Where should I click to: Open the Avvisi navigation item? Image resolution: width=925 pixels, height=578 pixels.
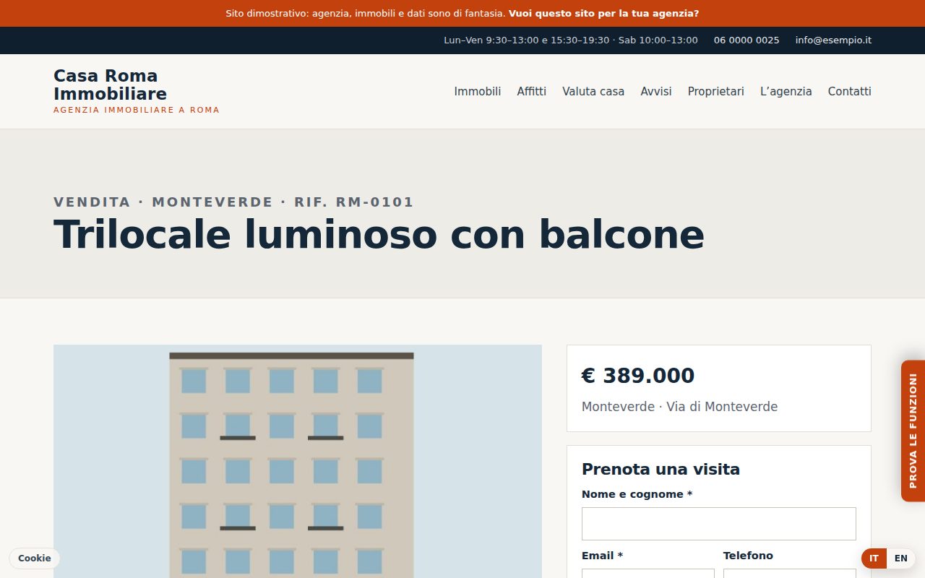click(x=656, y=91)
